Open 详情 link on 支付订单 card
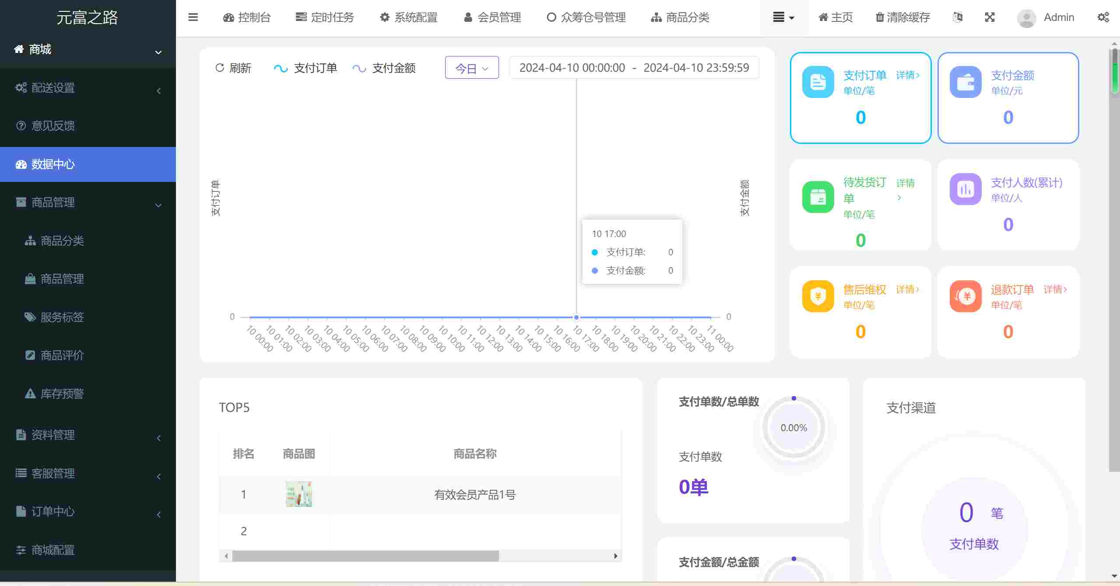 (907, 75)
